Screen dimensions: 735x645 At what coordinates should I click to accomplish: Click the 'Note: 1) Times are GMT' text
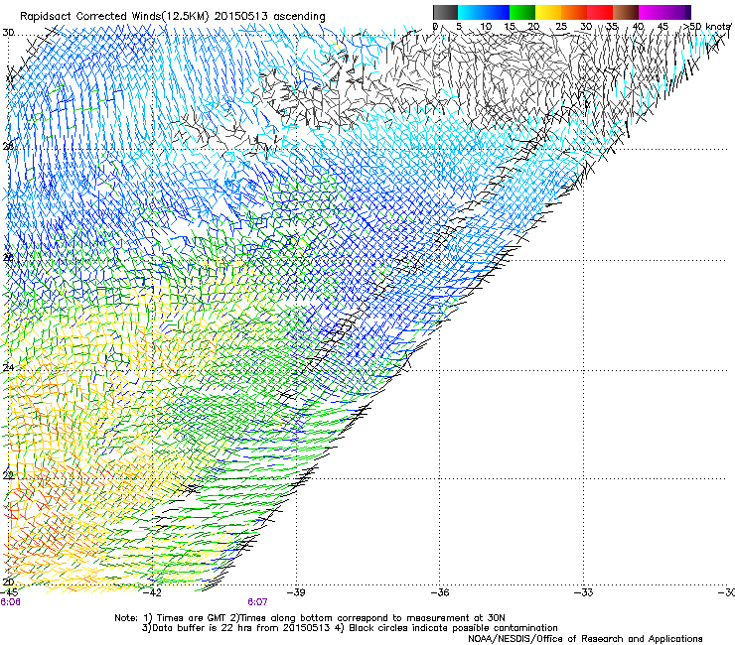click(x=171, y=618)
